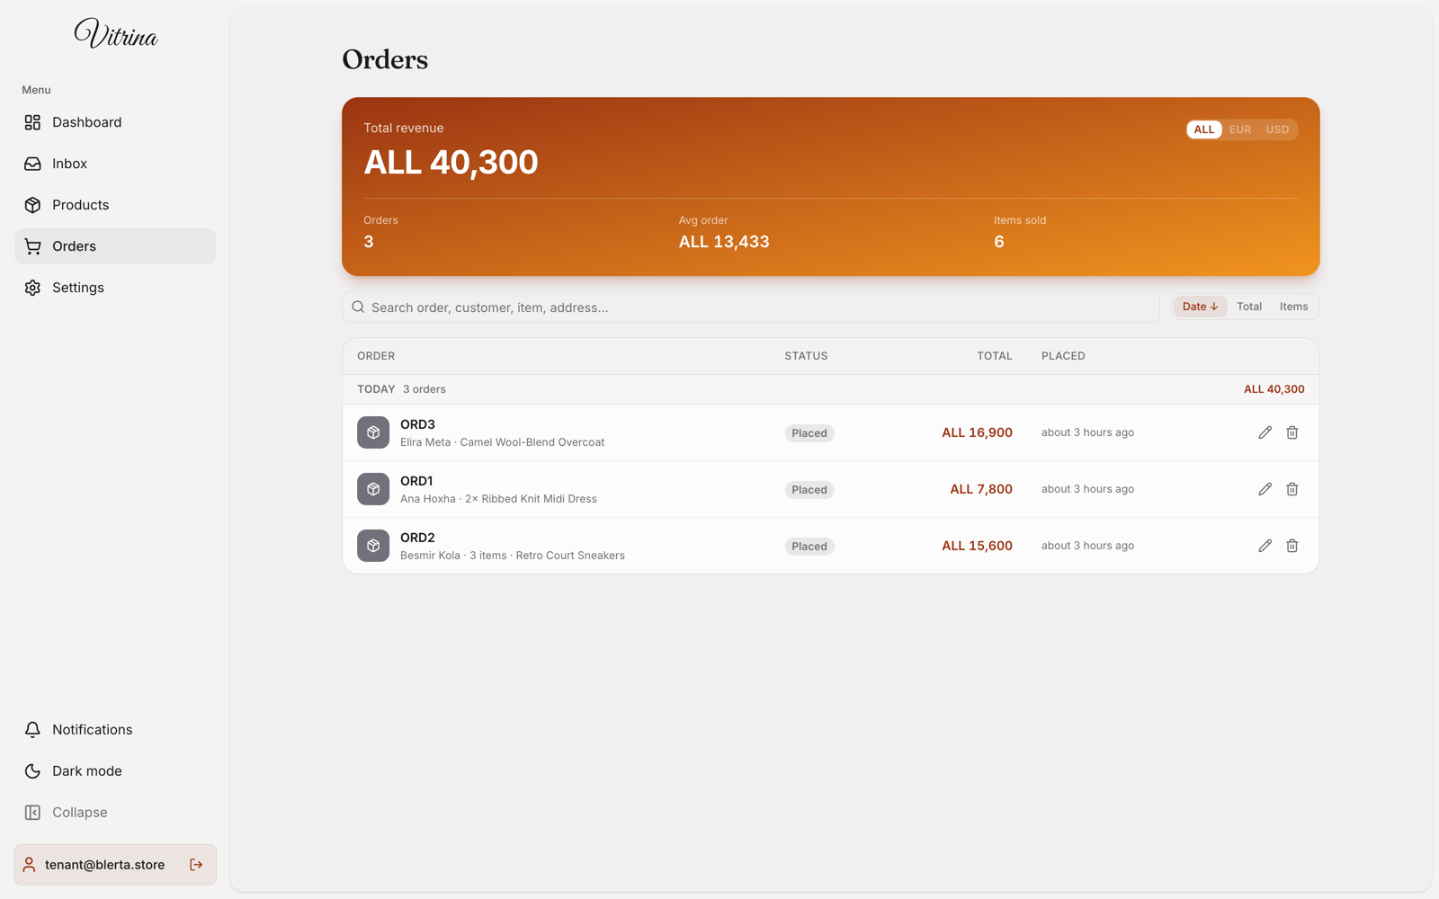This screenshot has height=899, width=1439.
Task: Switch revenue currency to USD
Action: [1277, 129]
